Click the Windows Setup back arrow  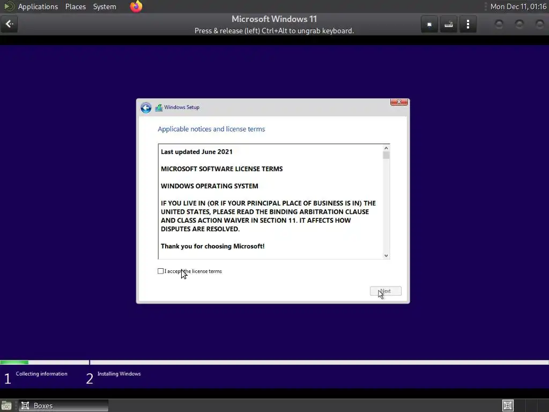[x=146, y=107]
